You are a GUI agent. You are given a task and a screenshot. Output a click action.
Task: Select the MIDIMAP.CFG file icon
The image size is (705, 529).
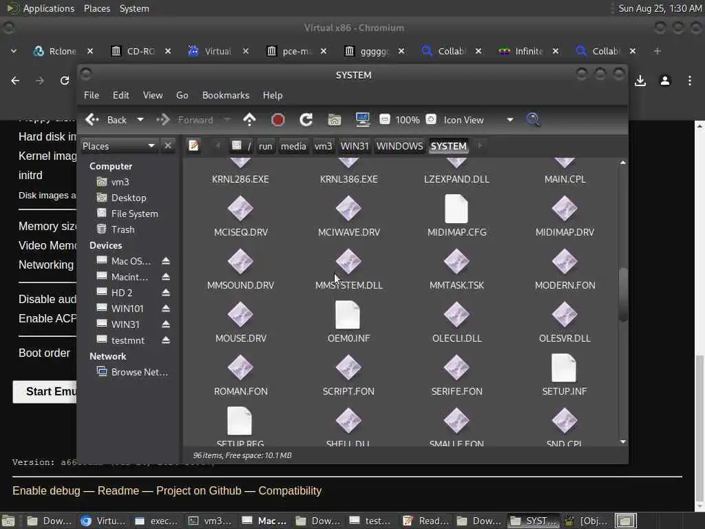(x=456, y=209)
